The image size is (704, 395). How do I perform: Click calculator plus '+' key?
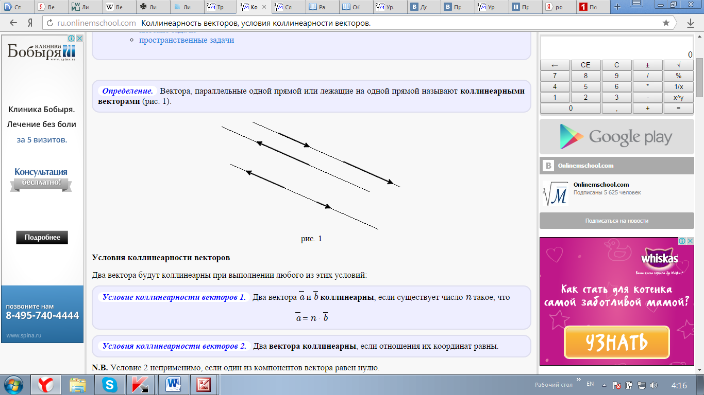point(647,109)
